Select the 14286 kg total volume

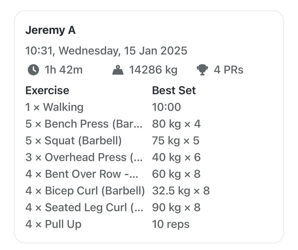point(153,70)
